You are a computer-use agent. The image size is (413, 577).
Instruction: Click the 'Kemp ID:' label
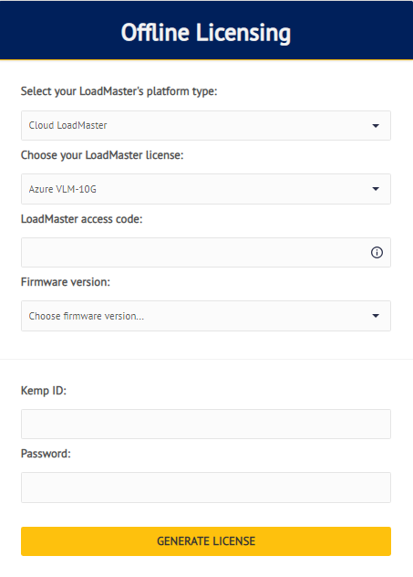point(44,391)
